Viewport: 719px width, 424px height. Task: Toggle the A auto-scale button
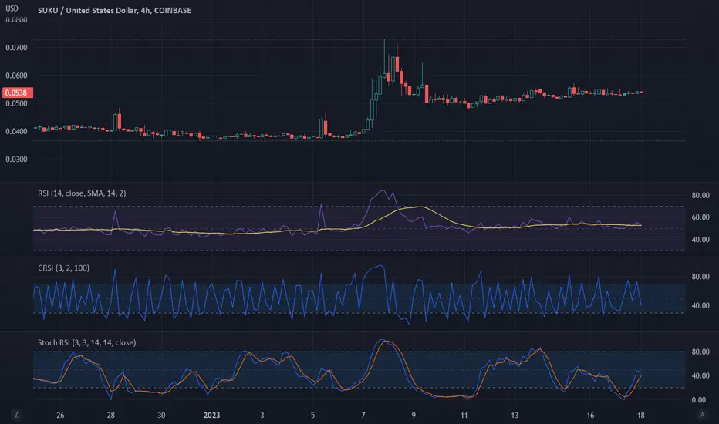[702, 415]
